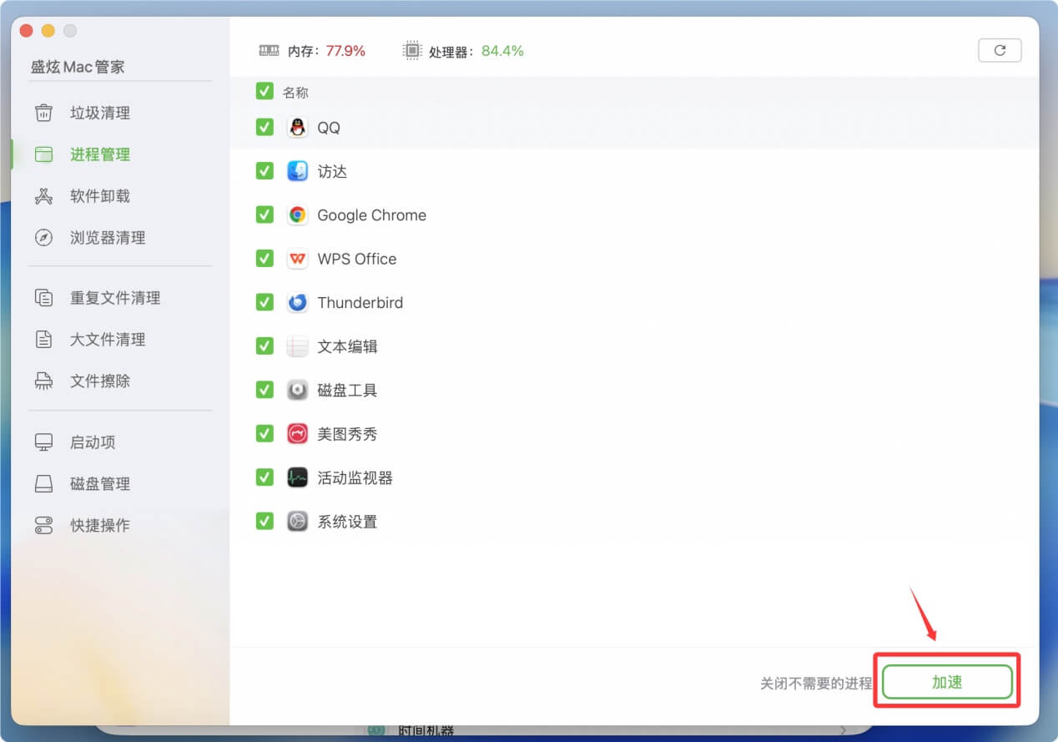The image size is (1058, 742).
Task: Open 文件擦除 using its shredder icon
Action: 43,381
